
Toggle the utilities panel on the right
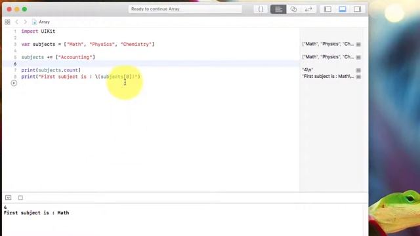click(x=357, y=9)
